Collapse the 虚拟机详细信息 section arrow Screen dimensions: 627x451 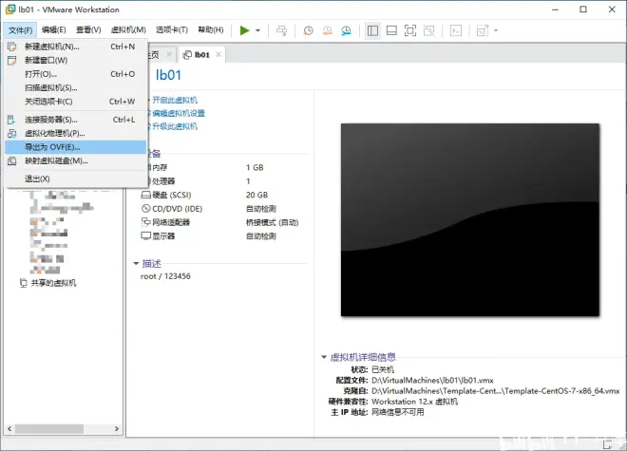tap(324, 357)
